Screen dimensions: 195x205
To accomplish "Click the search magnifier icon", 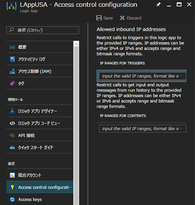I will coord(11,30).
